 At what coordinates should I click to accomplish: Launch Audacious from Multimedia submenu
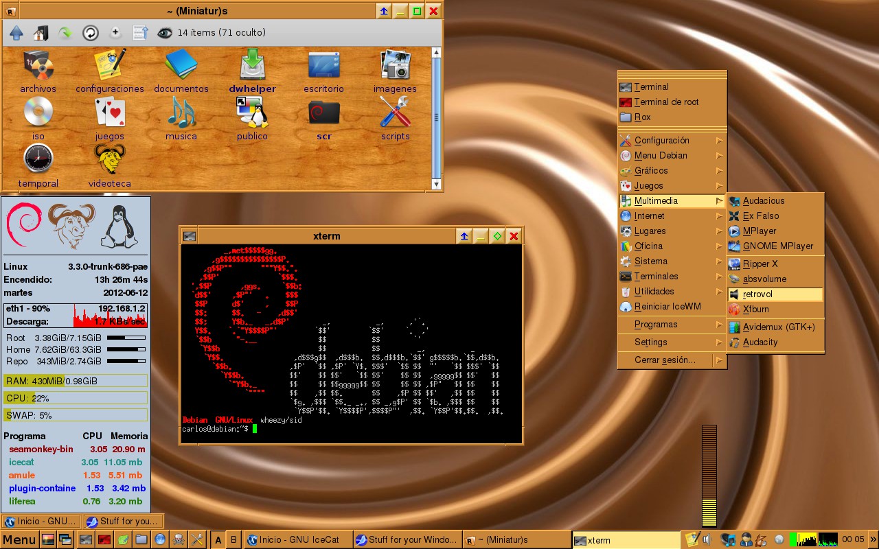(775, 201)
